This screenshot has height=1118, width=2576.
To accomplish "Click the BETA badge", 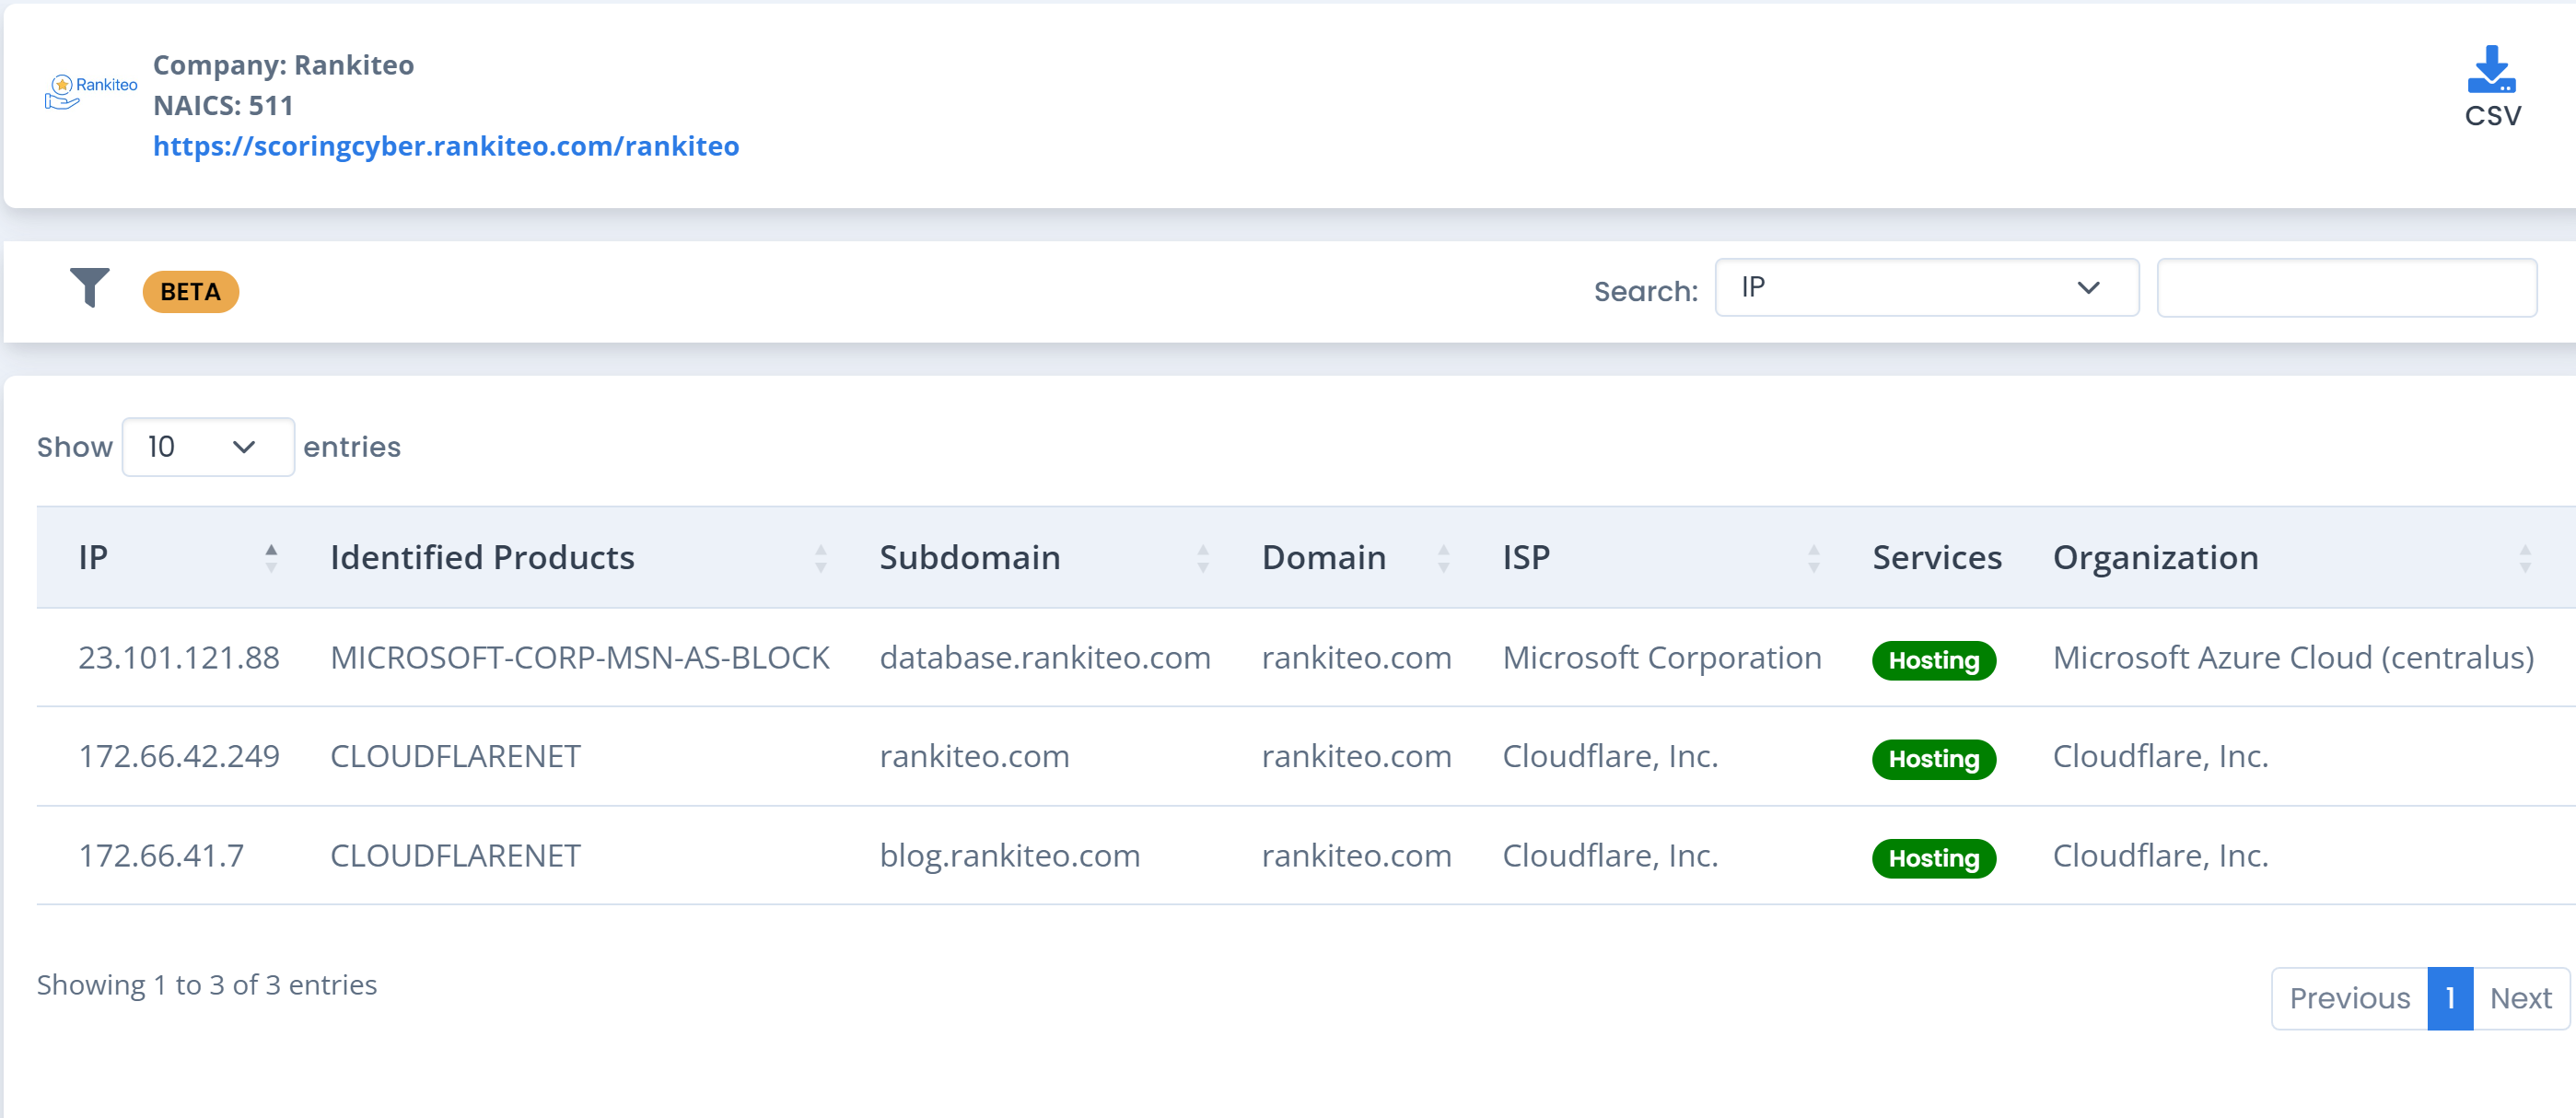I will pyautogui.click(x=190, y=292).
